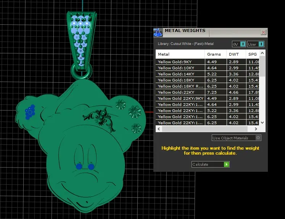
Task: Click the scroll up arrow in table
Action: pyautogui.click(x=262, y=53)
